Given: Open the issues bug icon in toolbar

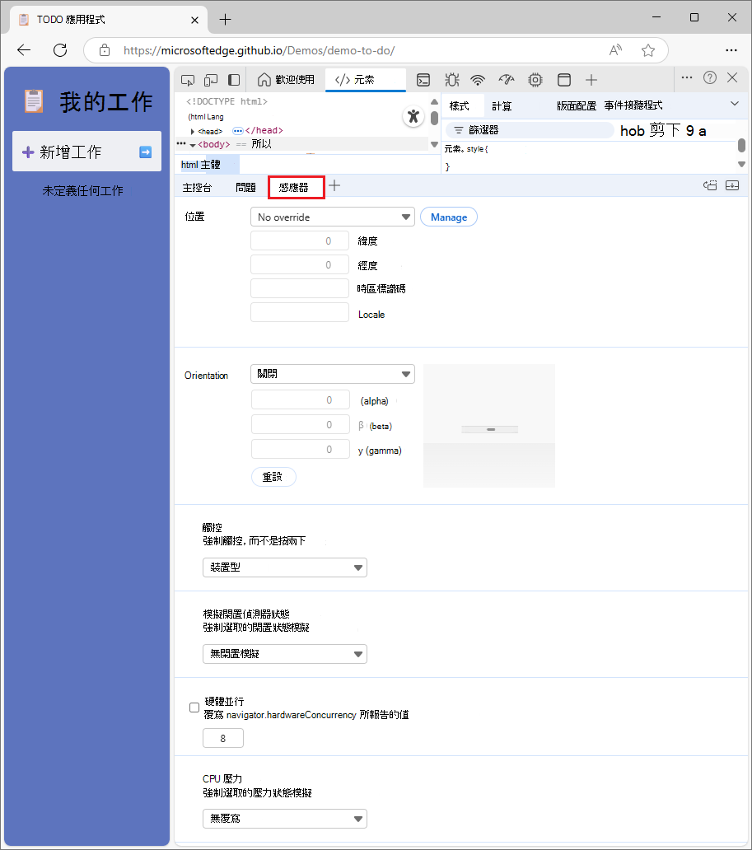Looking at the screenshot, I should point(451,80).
